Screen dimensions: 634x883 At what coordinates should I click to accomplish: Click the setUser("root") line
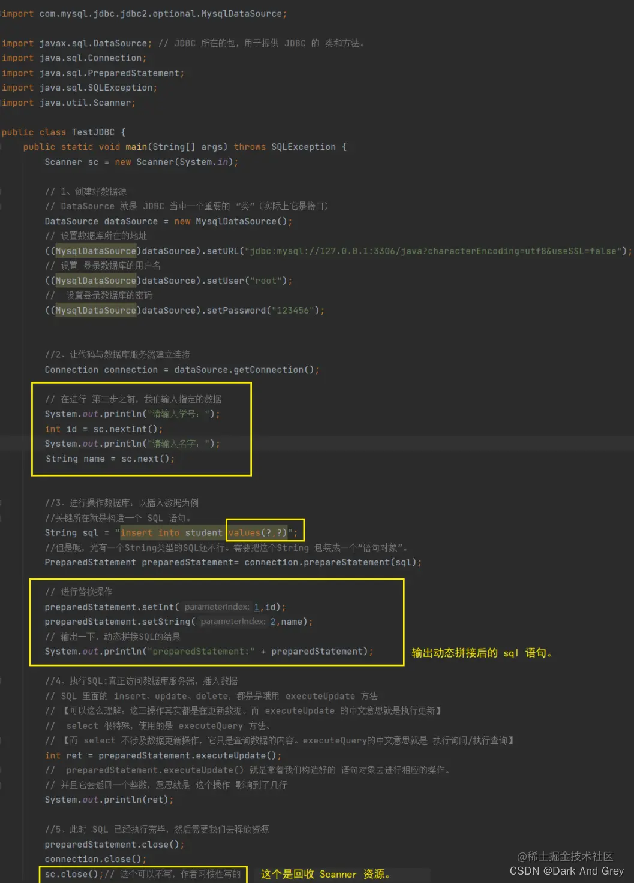pyautogui.click(x=169, y=281)
